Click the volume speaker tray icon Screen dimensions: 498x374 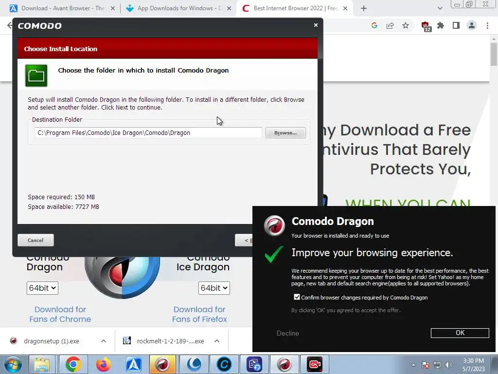449,365
